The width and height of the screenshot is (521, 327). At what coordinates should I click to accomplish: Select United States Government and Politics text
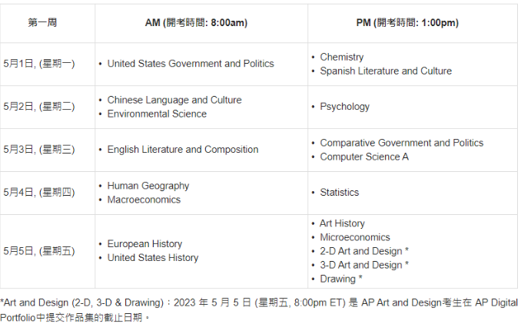coord(190,64)
